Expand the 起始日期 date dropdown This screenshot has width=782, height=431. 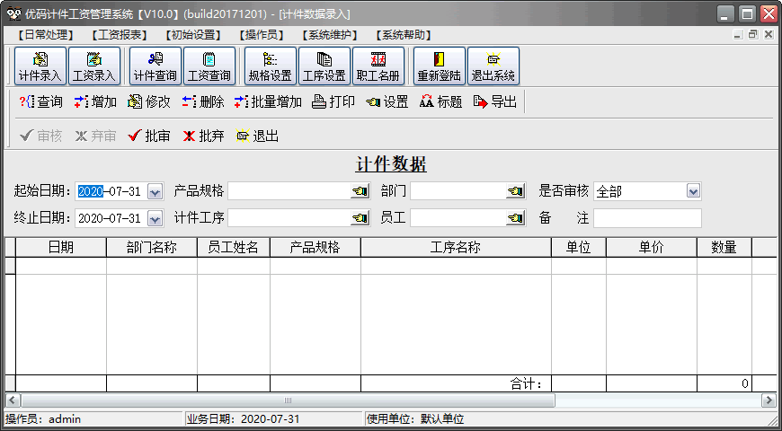point(156,192)
